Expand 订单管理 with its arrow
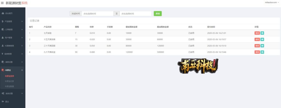This screenshot has width=281, height=108. click(x=22, y=30)
